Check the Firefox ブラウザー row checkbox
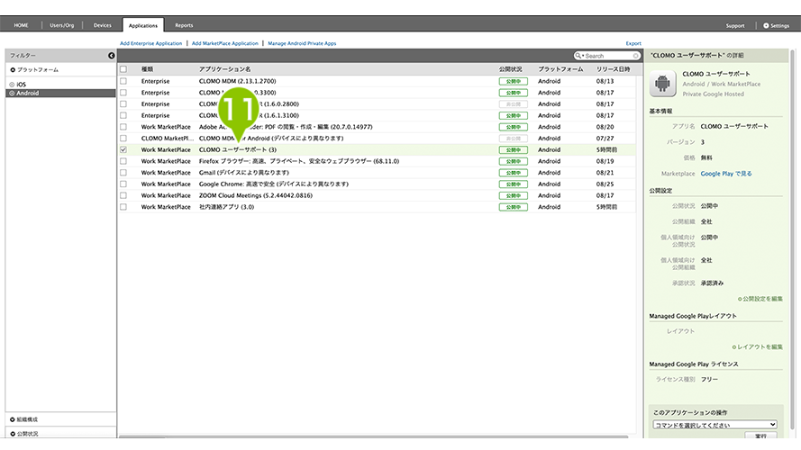Image resolution: width=801 pixels, height=450 pixels. 123,161
